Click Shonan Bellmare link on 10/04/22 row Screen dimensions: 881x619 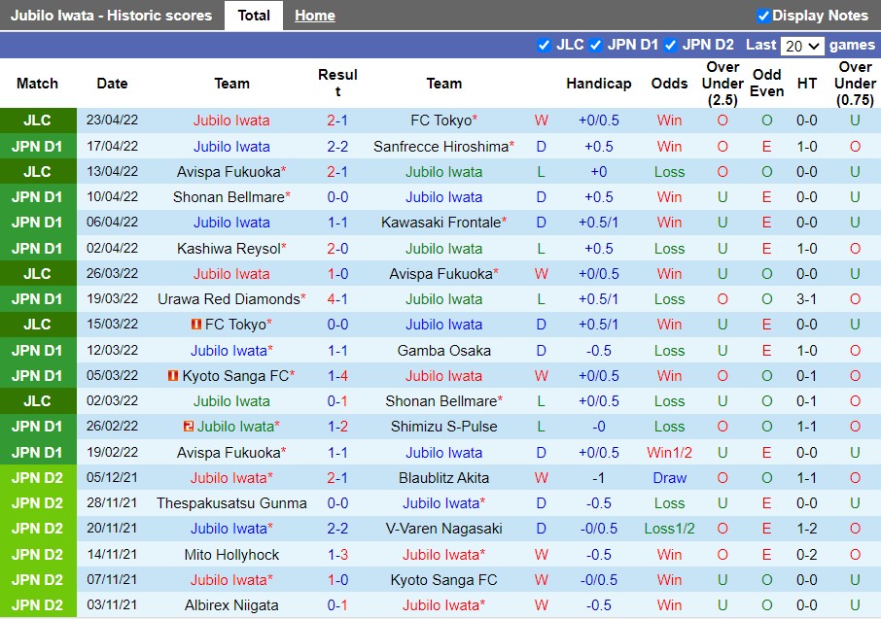click(229, 197)
